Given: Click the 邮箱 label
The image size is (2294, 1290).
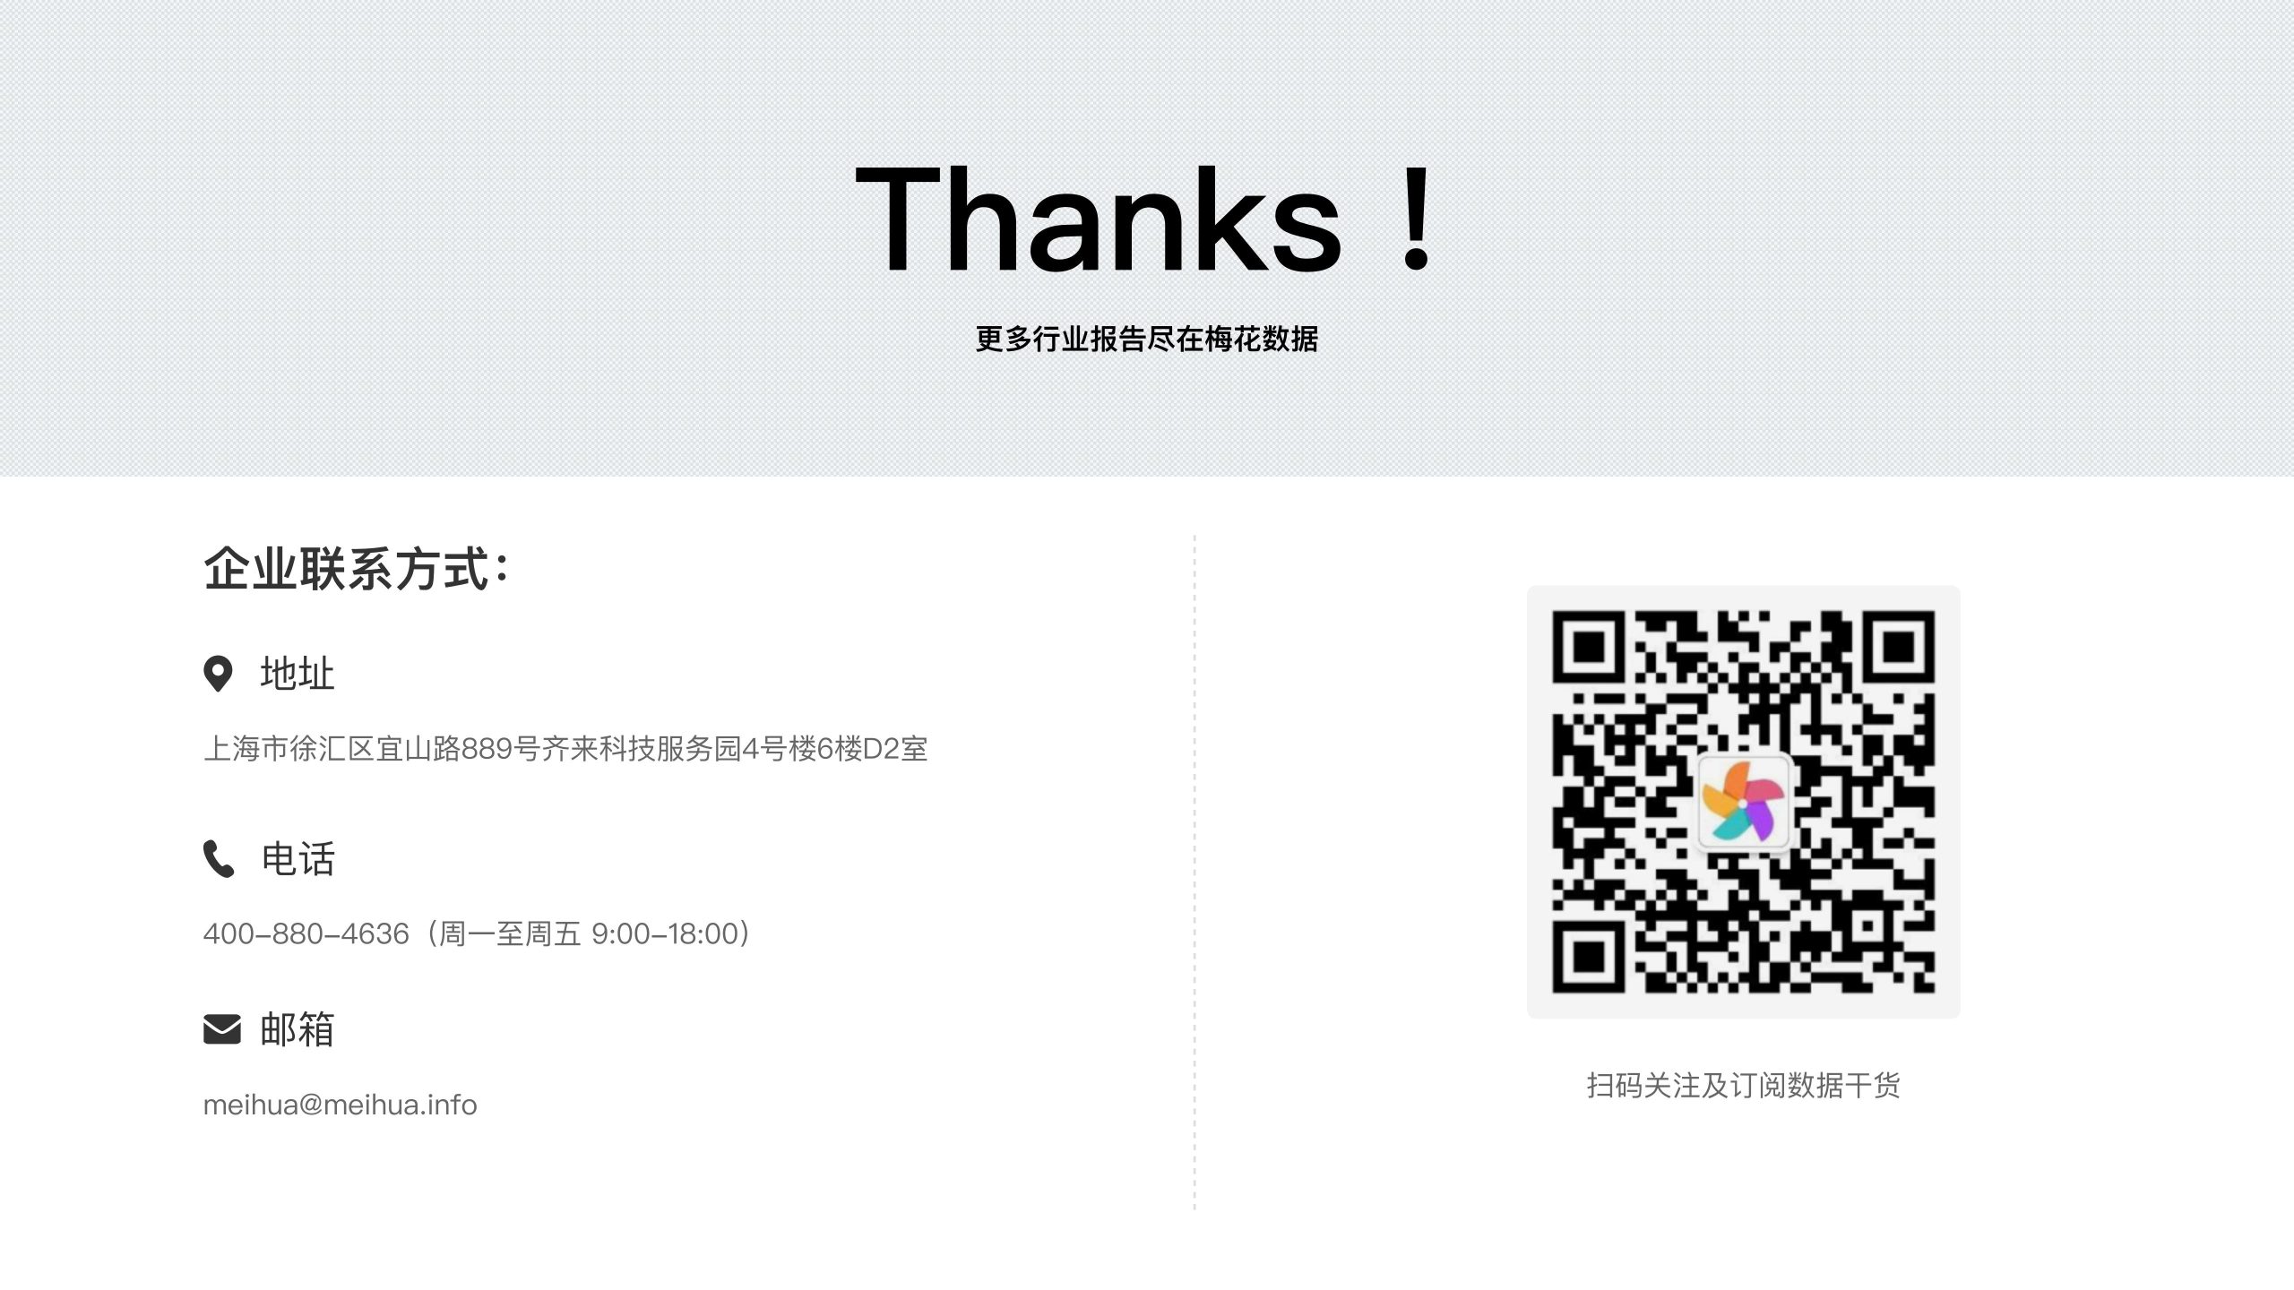Looking at the screenshot, I should (298, 1029).
